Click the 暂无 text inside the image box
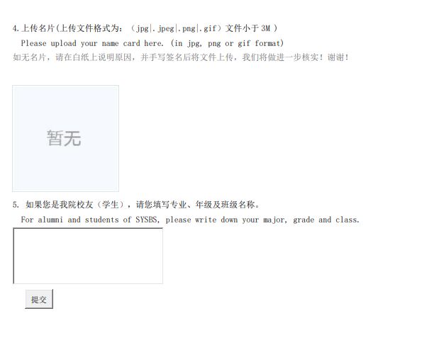Screen dimensions: 429x345 pyautogui.click(x=64, y=138)
